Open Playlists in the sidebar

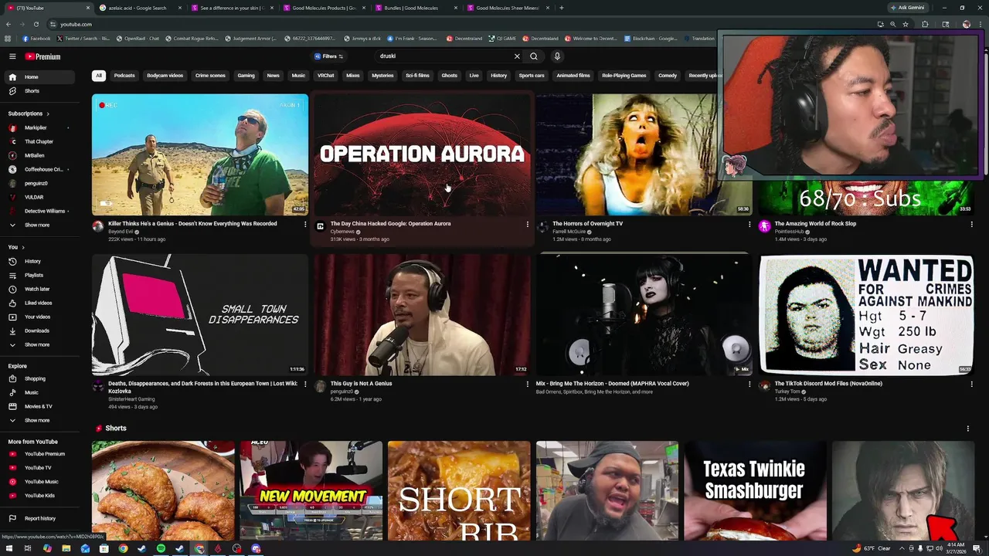point(38,275)
